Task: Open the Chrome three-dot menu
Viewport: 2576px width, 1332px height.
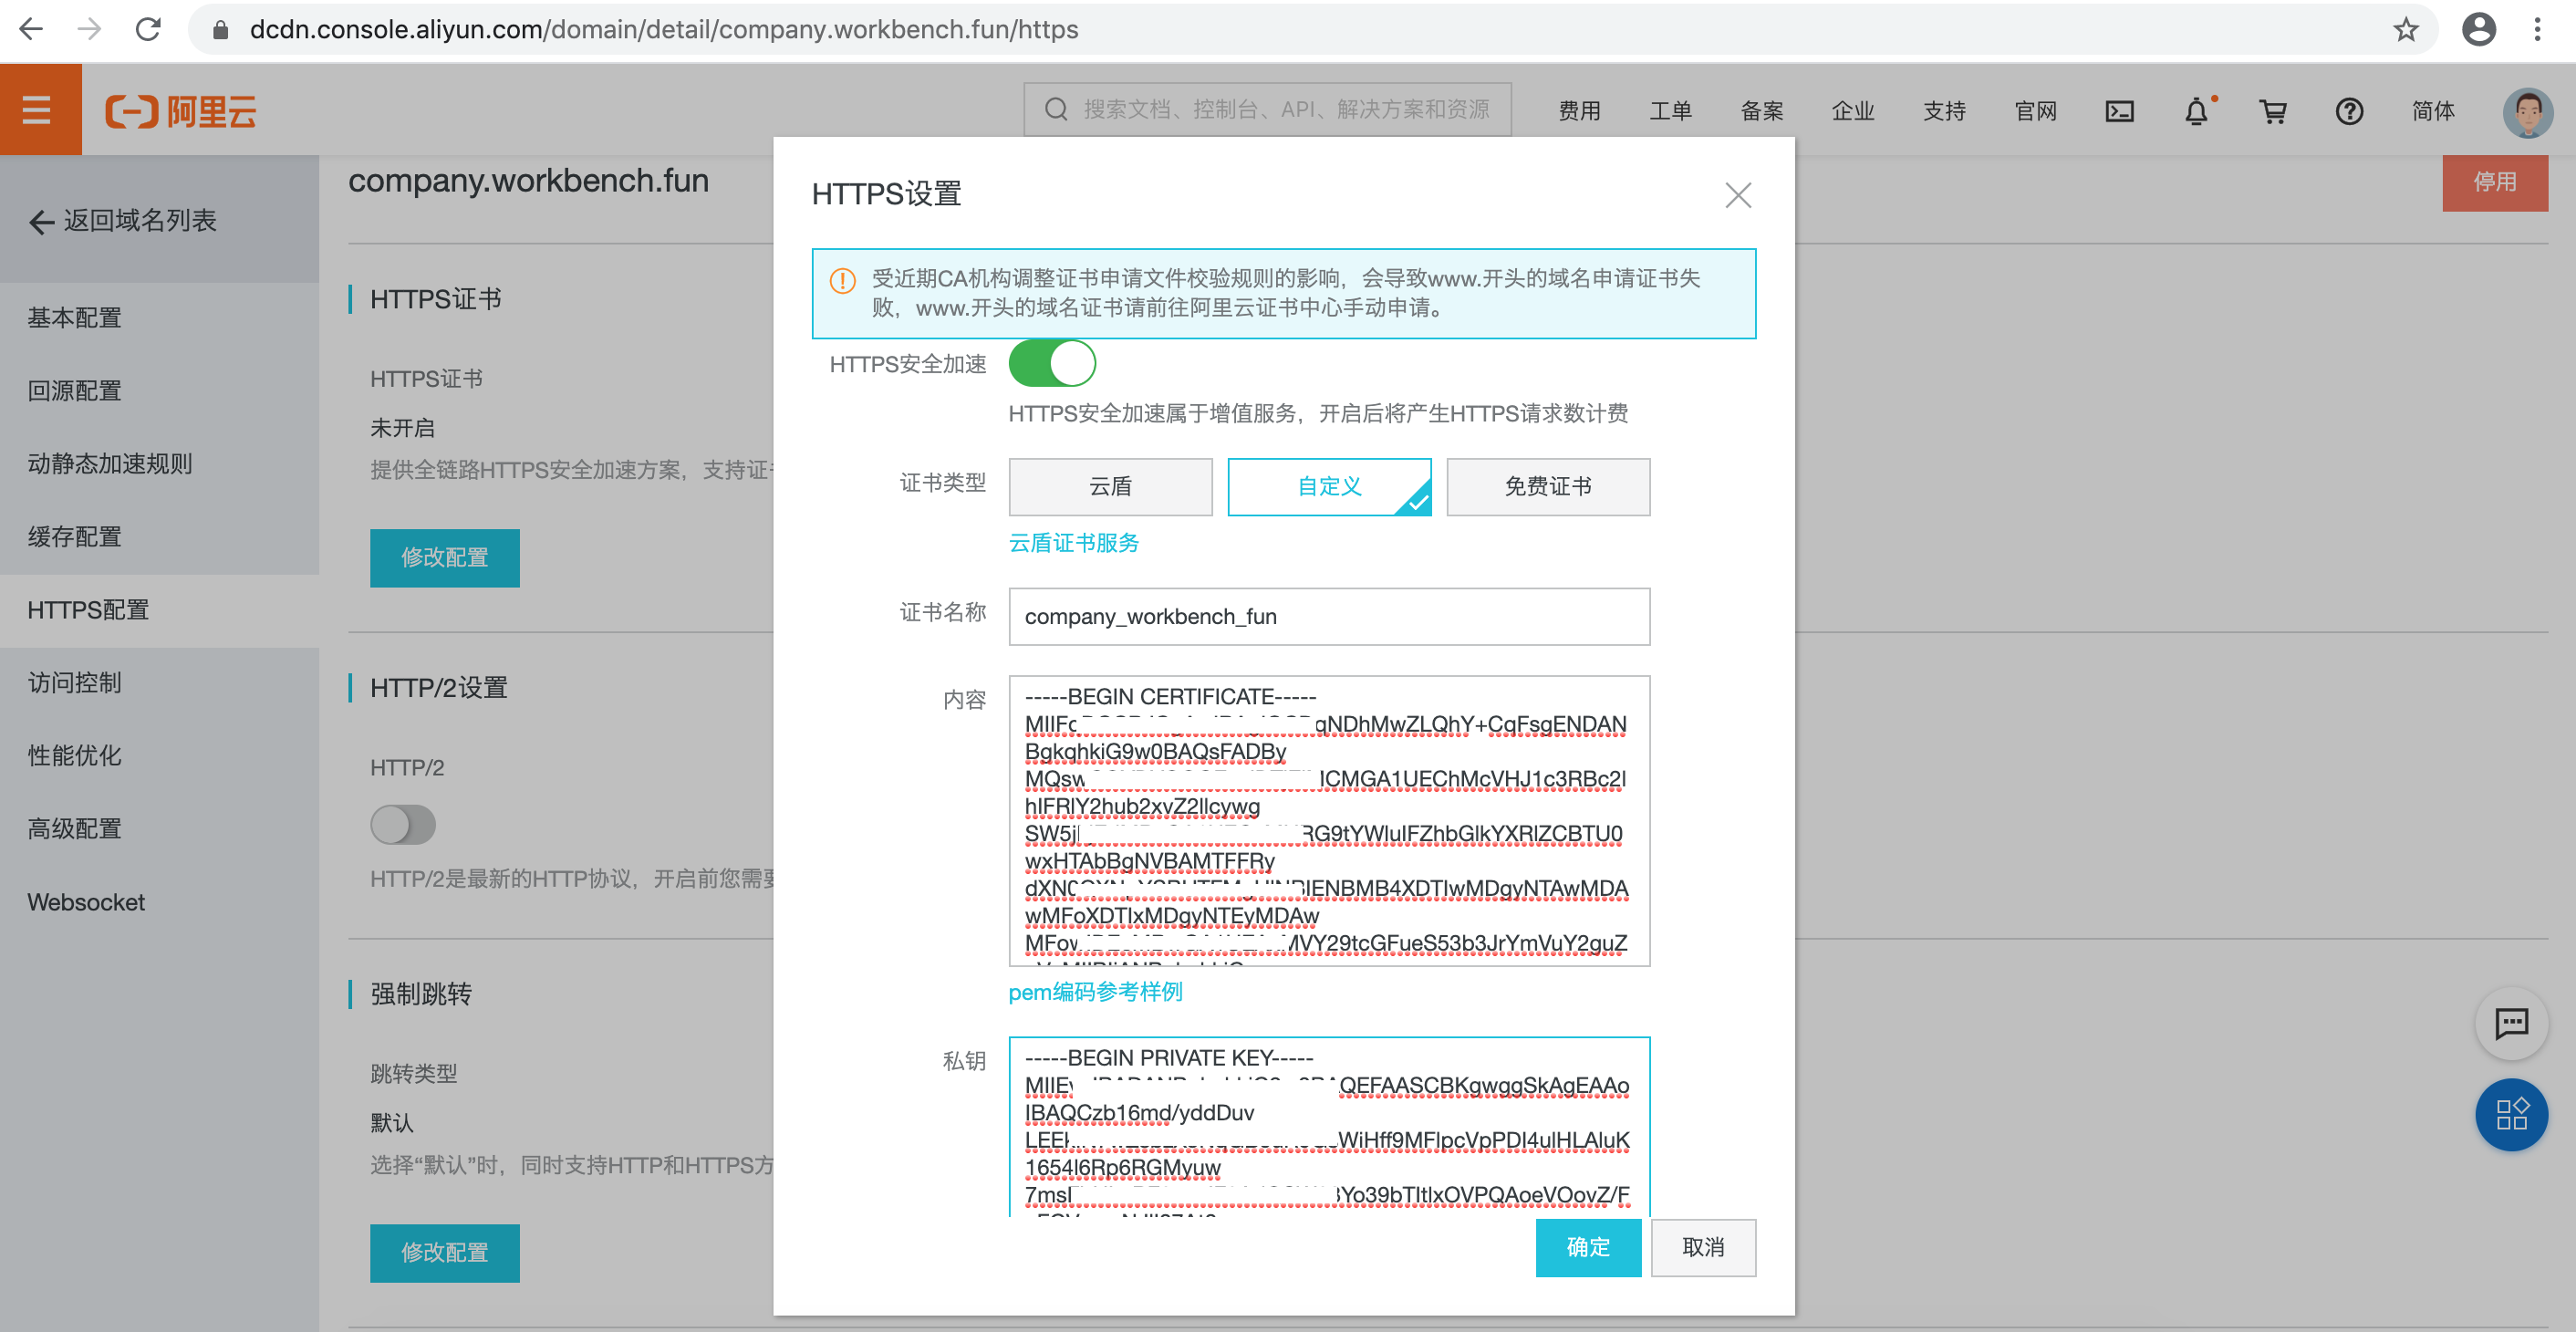Action: point(2537,29)
